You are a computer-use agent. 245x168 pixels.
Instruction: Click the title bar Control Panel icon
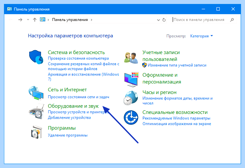coord(9,9)
